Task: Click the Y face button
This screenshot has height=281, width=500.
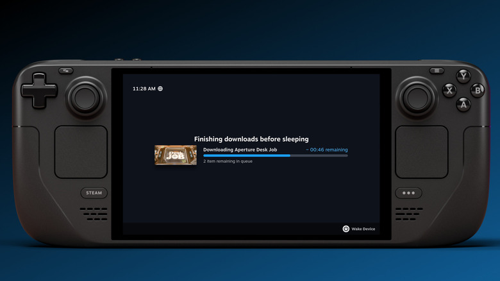Action: (463, 76)
